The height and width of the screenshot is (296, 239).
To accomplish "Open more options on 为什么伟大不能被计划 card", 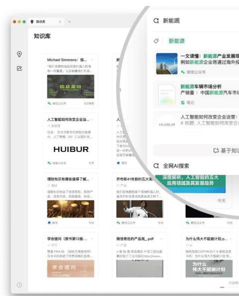I will point(231,239).
